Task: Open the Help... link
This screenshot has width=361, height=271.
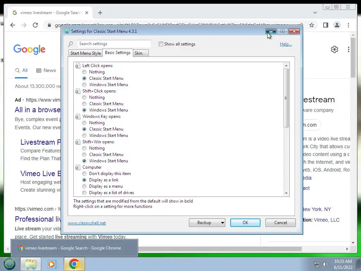Action: pos(286,44)
